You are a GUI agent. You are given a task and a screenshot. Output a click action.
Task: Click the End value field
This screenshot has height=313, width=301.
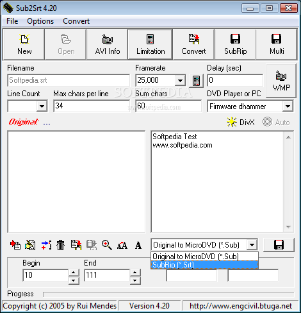[107, 275]
